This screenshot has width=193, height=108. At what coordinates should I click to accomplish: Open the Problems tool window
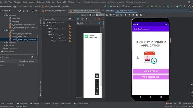22,103
